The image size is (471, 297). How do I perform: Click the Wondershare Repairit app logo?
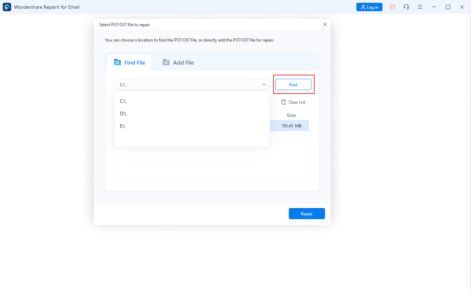click(7, 7)
